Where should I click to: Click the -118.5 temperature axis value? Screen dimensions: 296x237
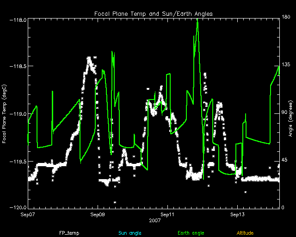pyautogui.click(x=18, y=66)
